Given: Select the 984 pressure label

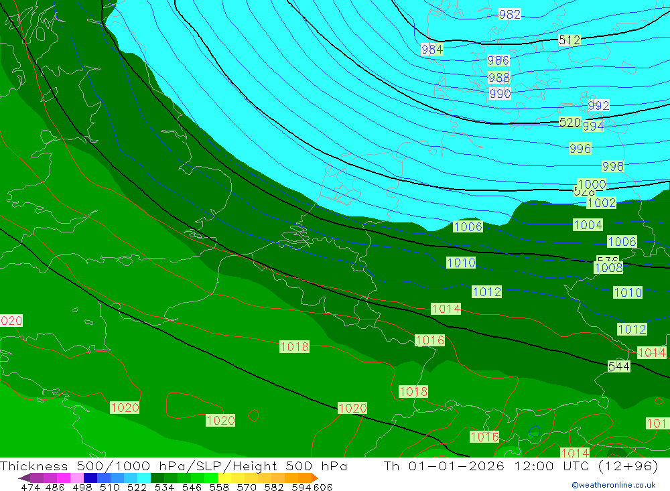Looking at the screenshot, I should coord(432,50).
